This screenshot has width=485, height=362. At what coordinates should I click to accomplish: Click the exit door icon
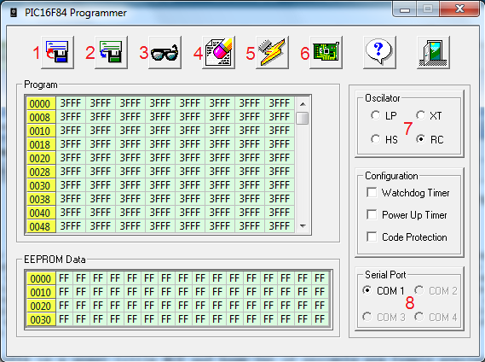[433, 52]
